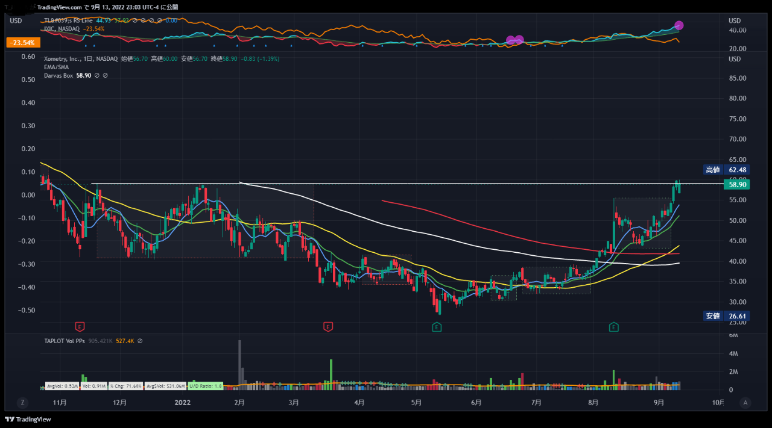Image resolution: width=772 pixels, height=428 pixels.
Task: Click the green 58.90 current price label
Action: click(738, 185)
